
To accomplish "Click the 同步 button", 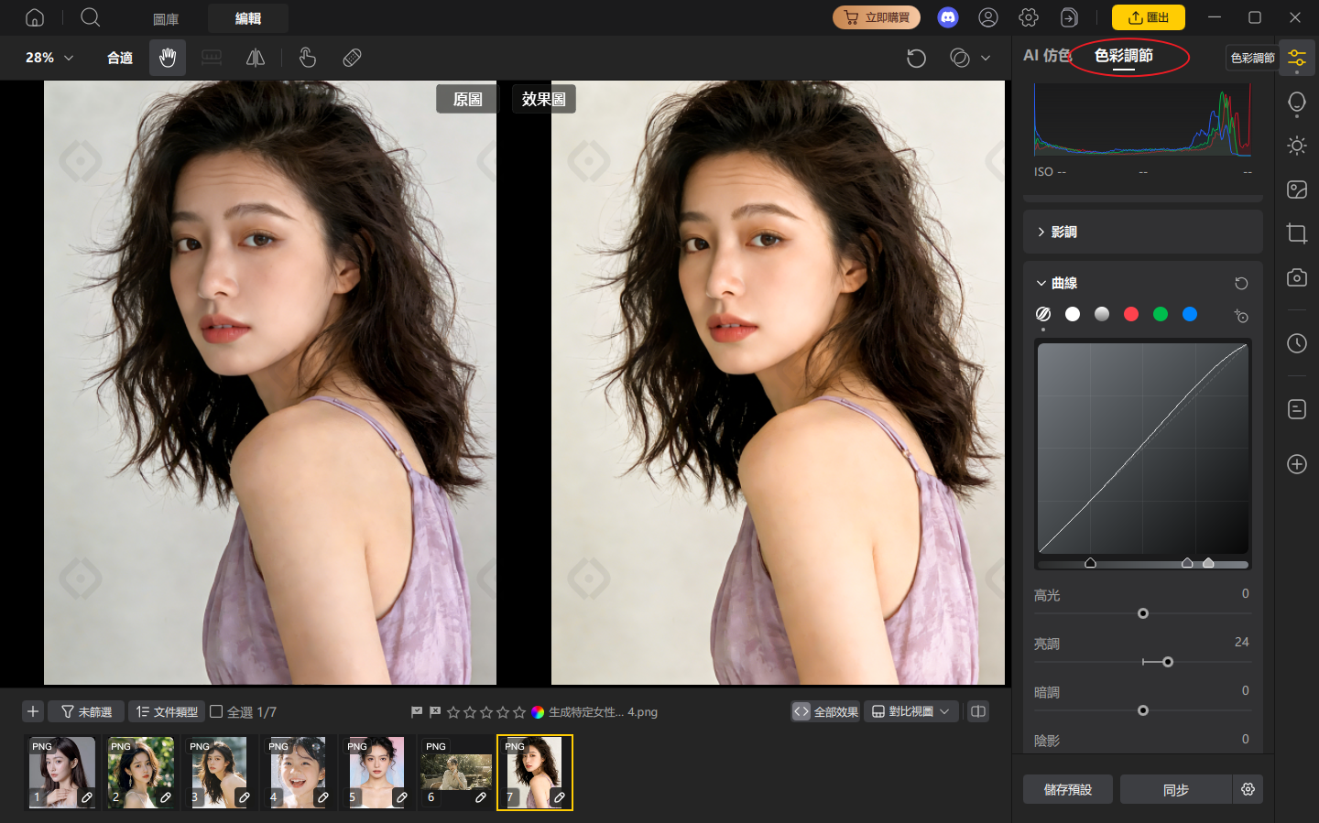I will (x=1176, y=789).
